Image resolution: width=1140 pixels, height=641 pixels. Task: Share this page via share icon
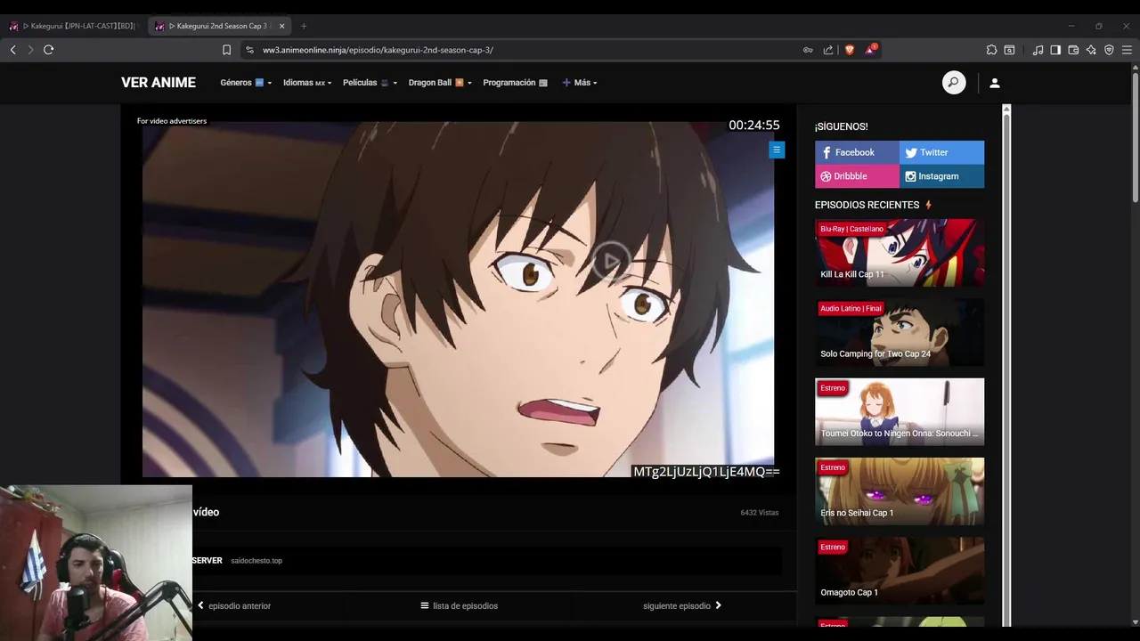click(828, 50)
